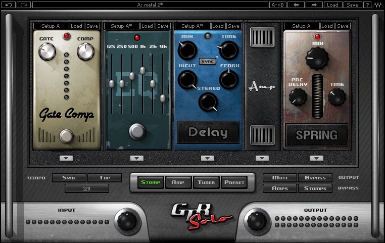Open Delay pedal 'Setup A*' preset menu

[x=192, y=26]
